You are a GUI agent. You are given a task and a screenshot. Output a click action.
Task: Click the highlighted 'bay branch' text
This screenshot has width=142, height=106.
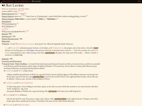pos(52,91)
